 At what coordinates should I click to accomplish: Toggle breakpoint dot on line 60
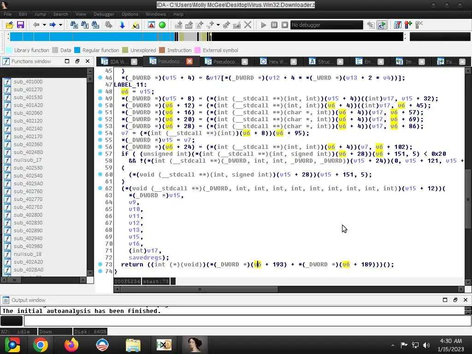(x=100, y=174)
